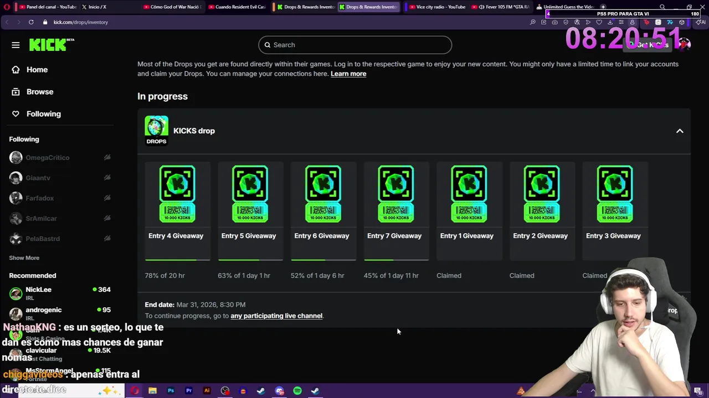Select Entry 4 Giveaway reward card
Viewport: 709px width, 398px height.
coord(177,210)
